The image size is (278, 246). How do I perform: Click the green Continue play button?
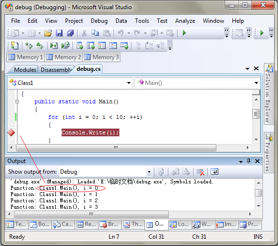click(184, 33)
